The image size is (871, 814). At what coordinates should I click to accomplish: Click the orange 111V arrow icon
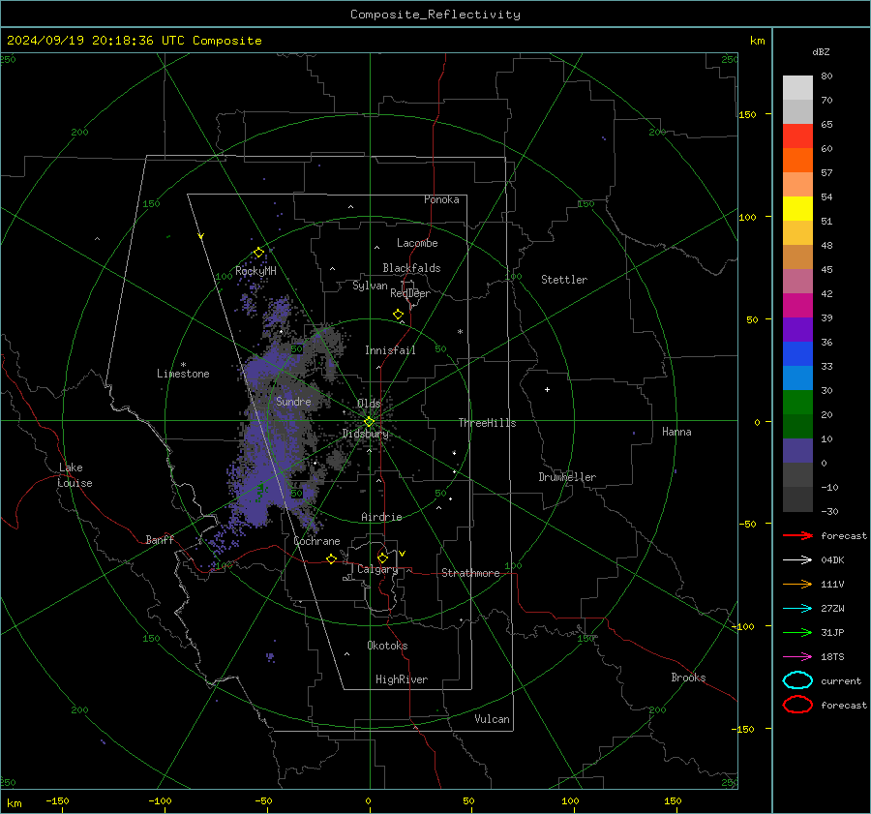click(x=797, y=584)
